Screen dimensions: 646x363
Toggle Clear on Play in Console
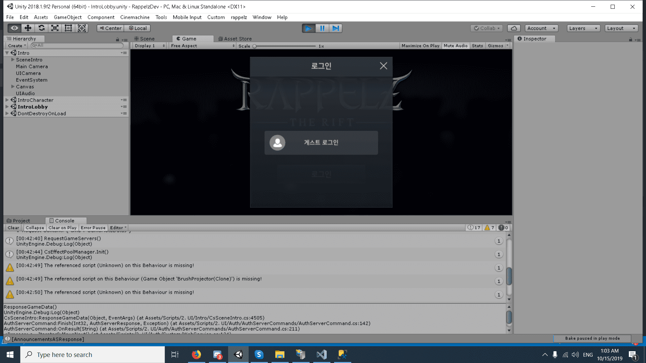pos(62,228)
